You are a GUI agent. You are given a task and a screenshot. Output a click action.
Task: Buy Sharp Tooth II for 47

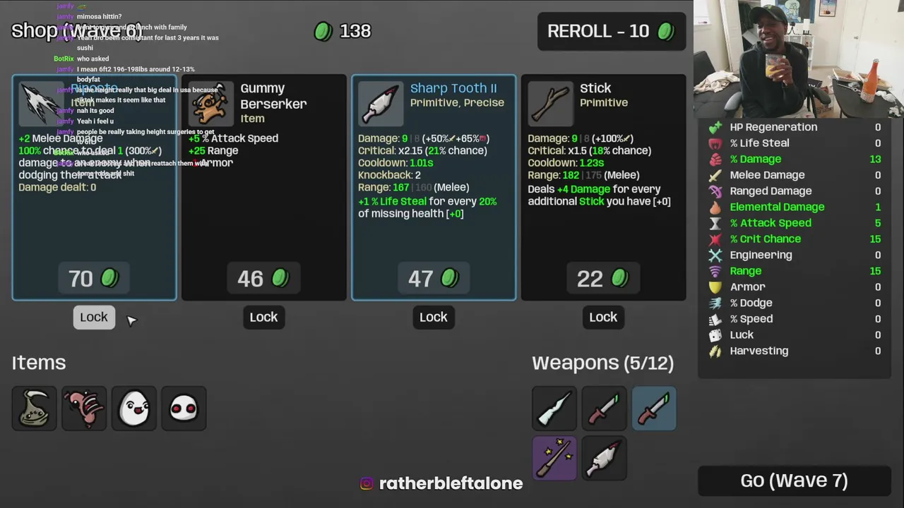pyautogui.click(x=434, y=278)
